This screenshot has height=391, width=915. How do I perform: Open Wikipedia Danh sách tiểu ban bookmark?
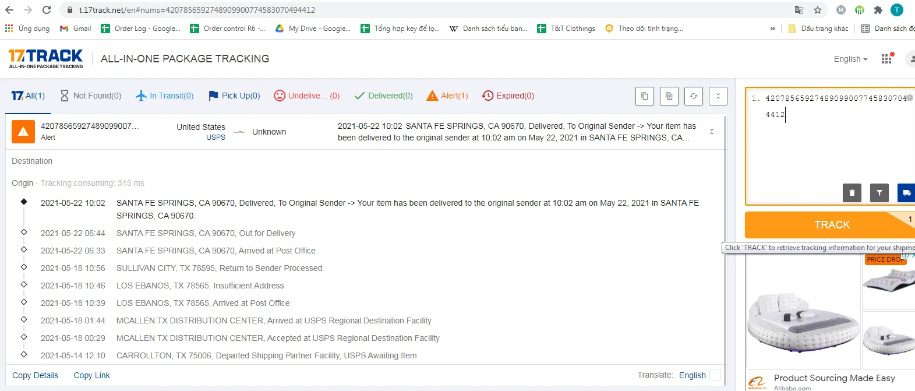click(488, 28)
